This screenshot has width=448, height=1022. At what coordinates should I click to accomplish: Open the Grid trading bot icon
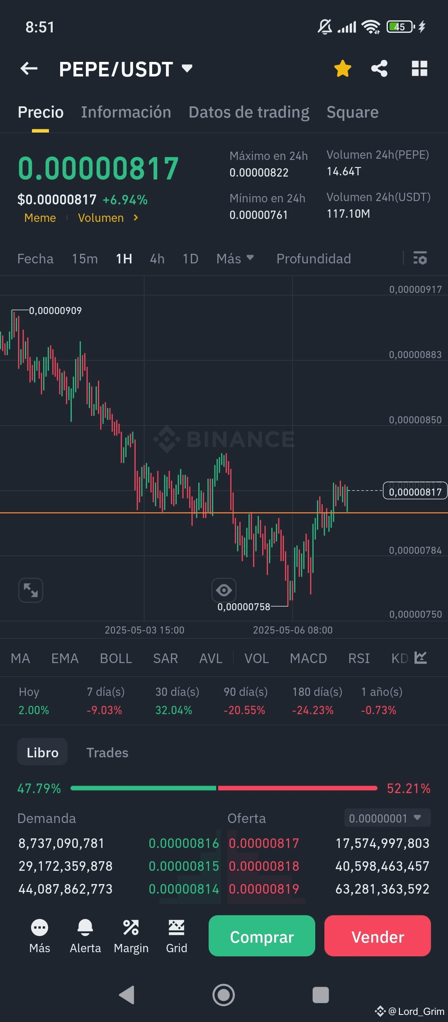[x=176, y=936]
